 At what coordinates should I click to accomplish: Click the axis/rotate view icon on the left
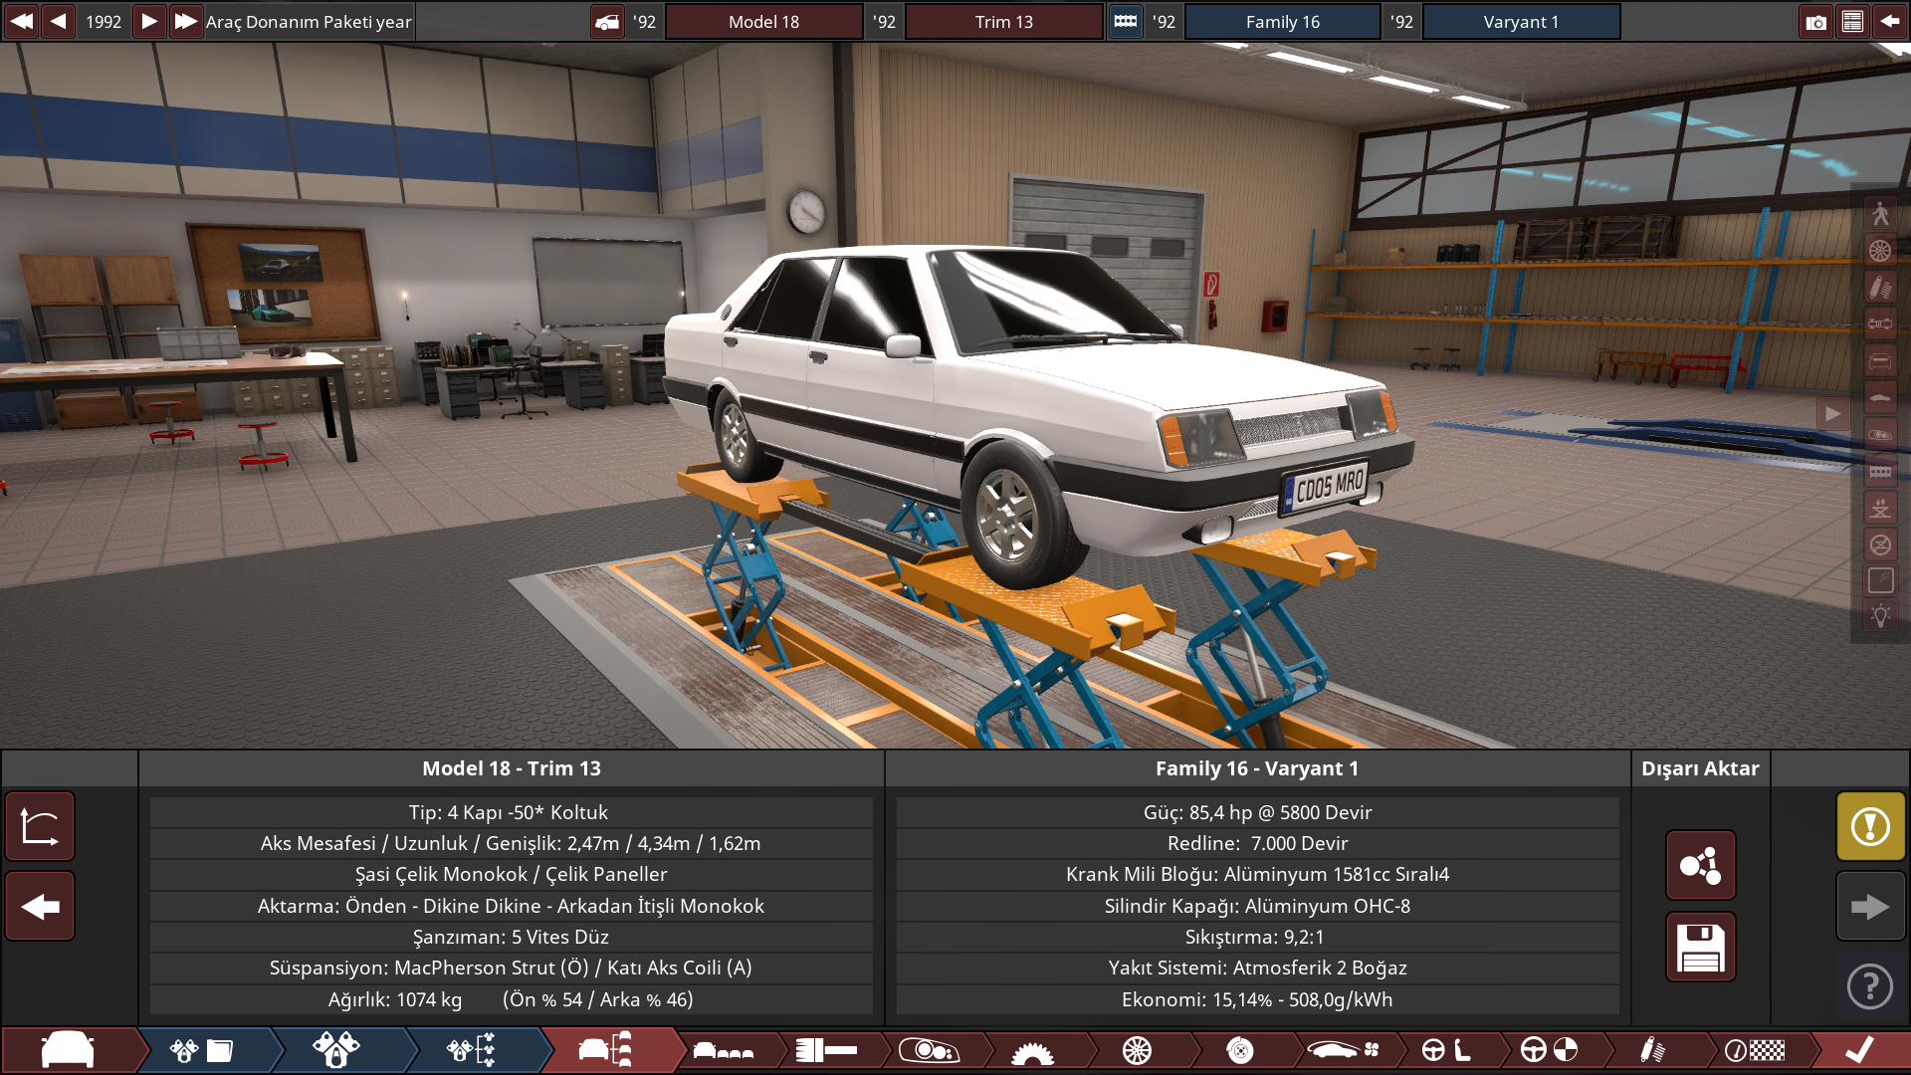coord(40,826)
